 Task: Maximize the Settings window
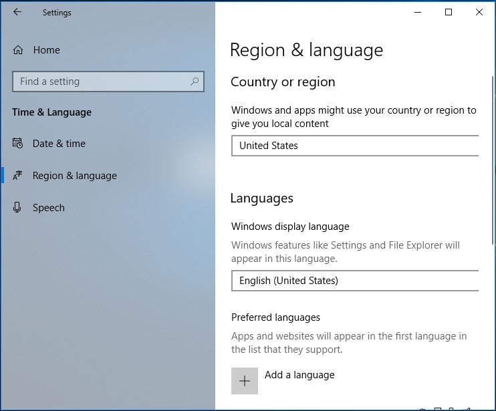pos(449,12)
